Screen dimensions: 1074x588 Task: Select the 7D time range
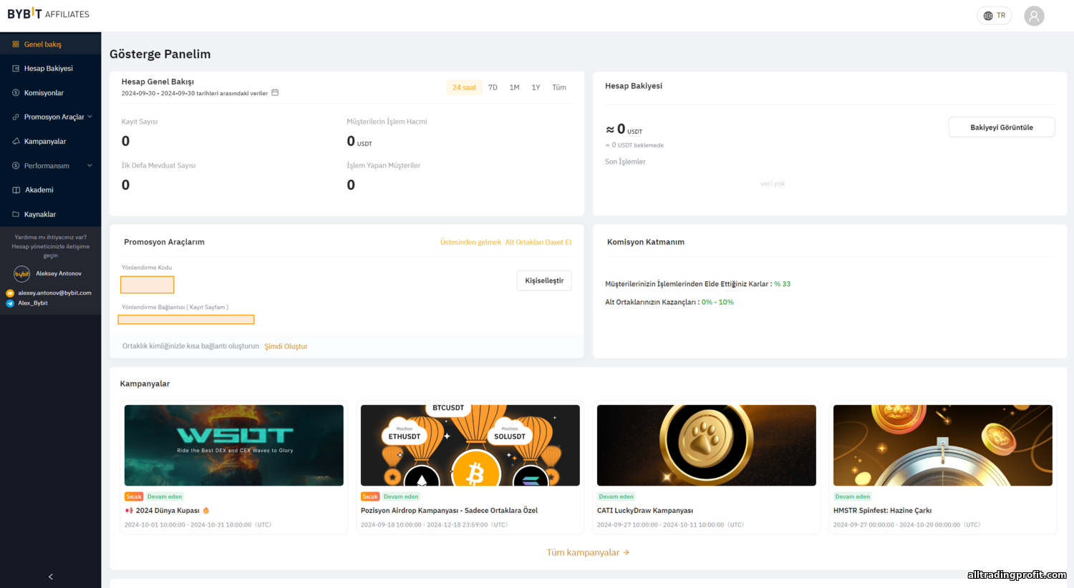point(493,87)
